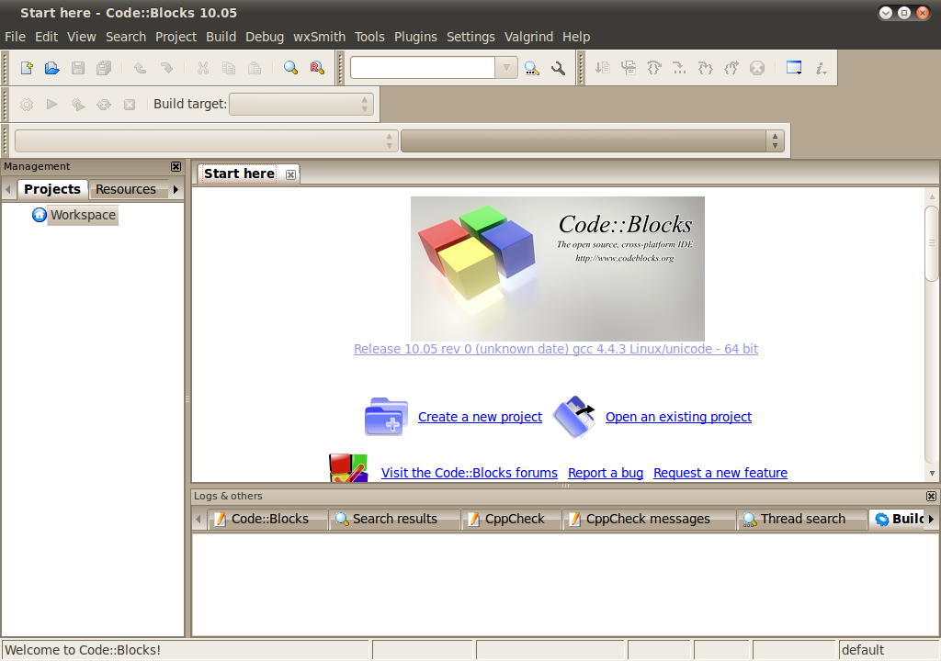This screenshot has width=941, height=661.
Task: Click the Build and run icon
Action: (78, 105)
